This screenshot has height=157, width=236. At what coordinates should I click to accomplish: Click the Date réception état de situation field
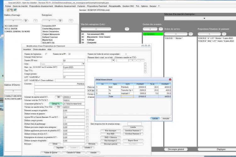click(134, 124)
